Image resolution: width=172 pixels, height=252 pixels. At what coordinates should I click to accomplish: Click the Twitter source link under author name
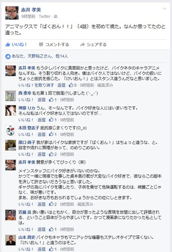(44, 16)
